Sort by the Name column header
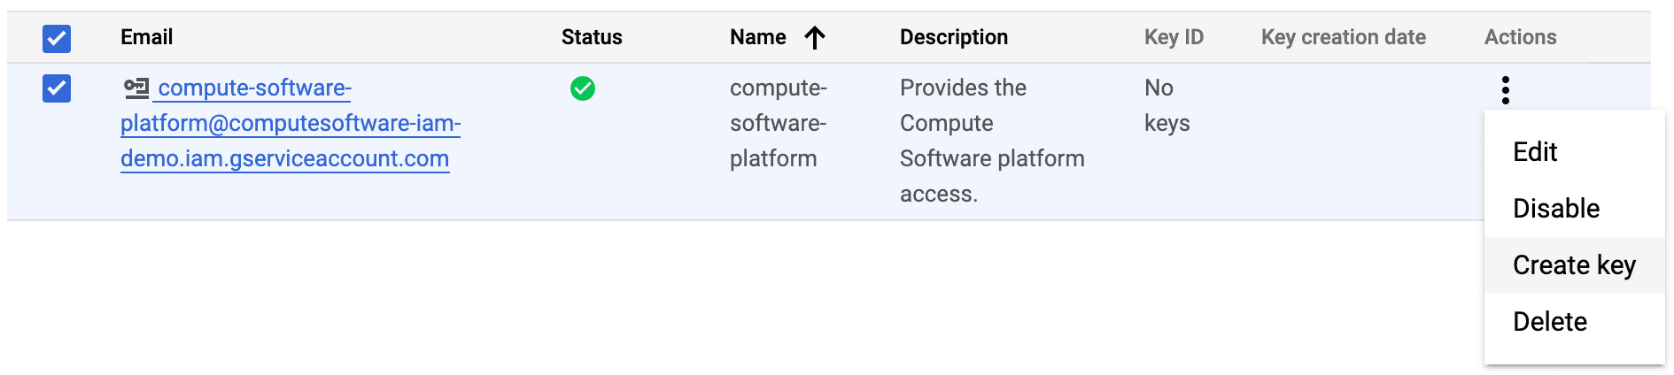The width and height of the screenshot is (1674, 375). click(x=758, y=37)
